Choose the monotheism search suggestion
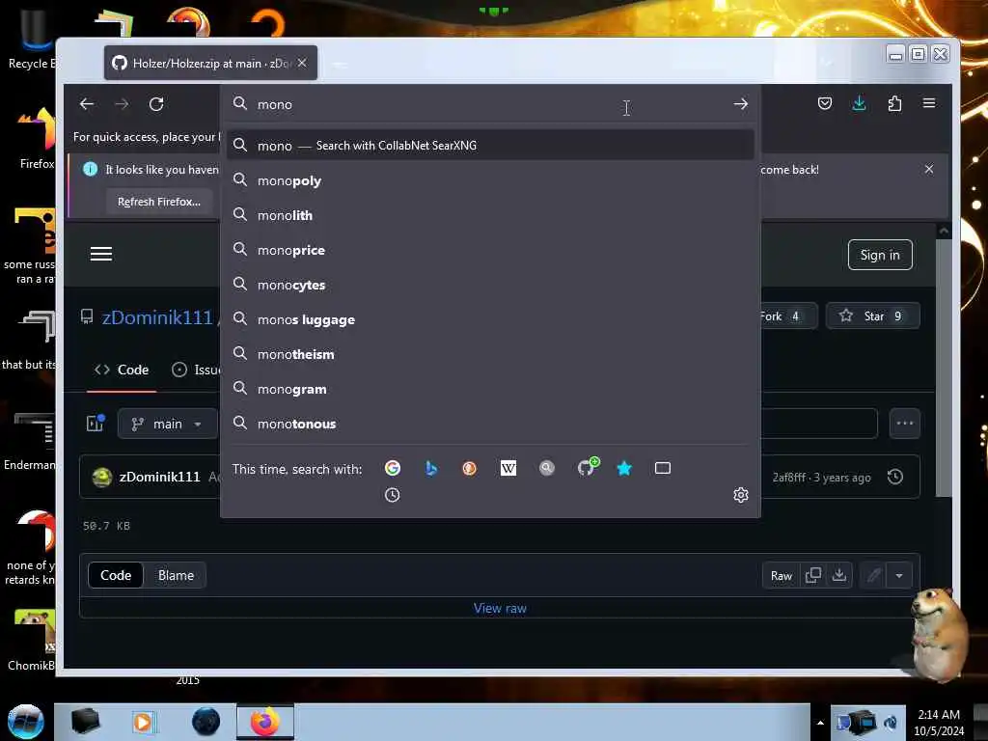 (x=490, y=354)
